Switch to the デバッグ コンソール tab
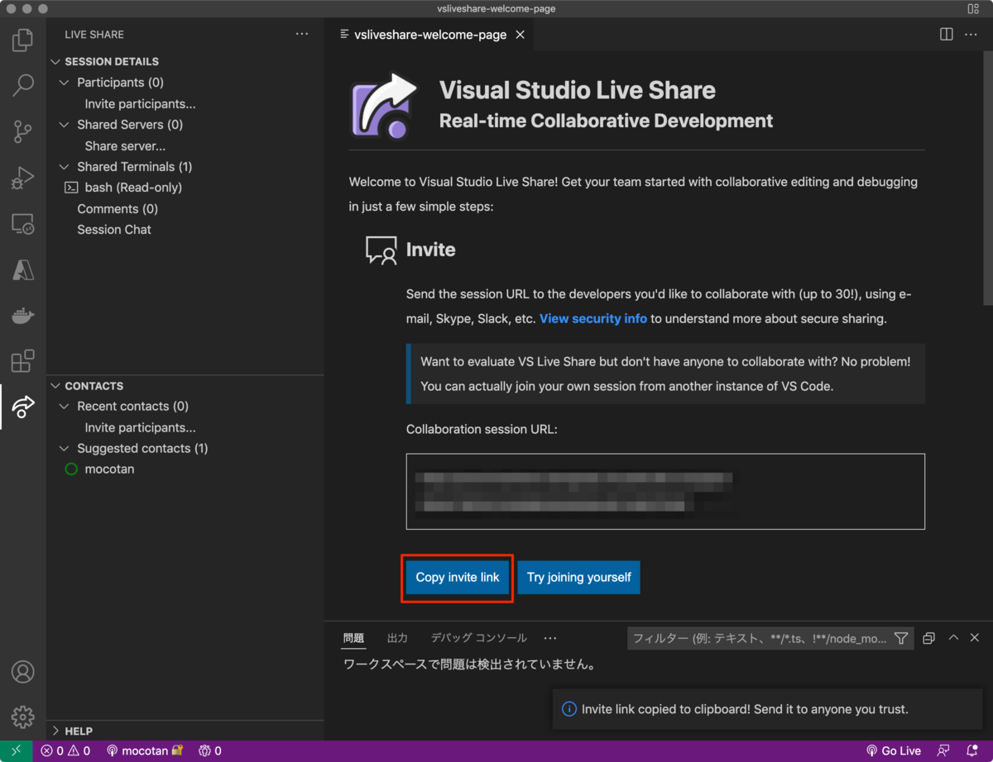The image size is (993, 762). coord(478,638)
